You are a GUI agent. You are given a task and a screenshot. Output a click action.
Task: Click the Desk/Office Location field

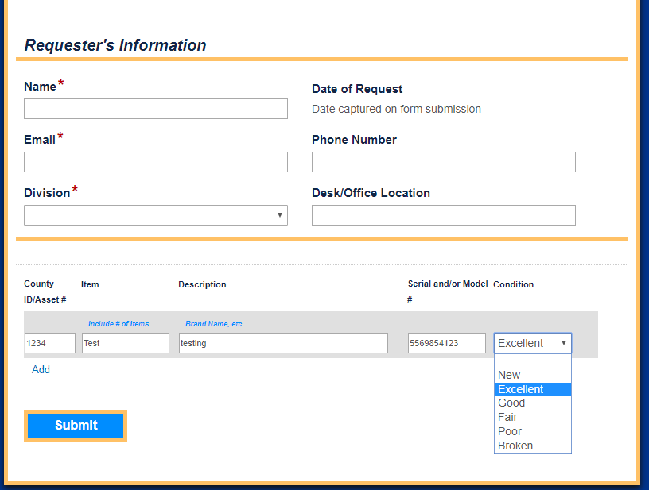[x=443, y=215]
